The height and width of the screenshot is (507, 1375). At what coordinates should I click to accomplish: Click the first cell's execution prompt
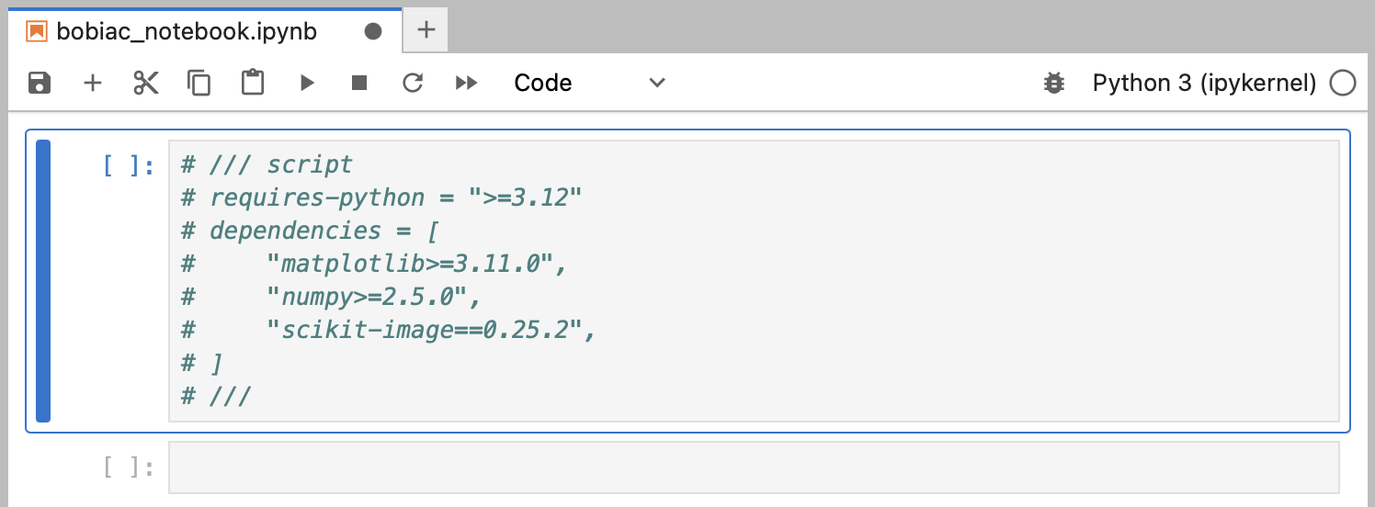(x=129, y=165)
